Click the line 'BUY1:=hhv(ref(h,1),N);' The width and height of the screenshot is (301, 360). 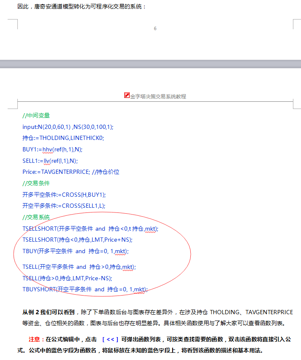(x=52, y=149)
